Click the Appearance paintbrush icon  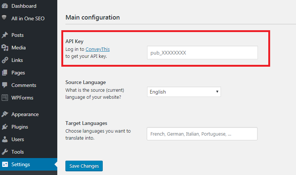5,114
